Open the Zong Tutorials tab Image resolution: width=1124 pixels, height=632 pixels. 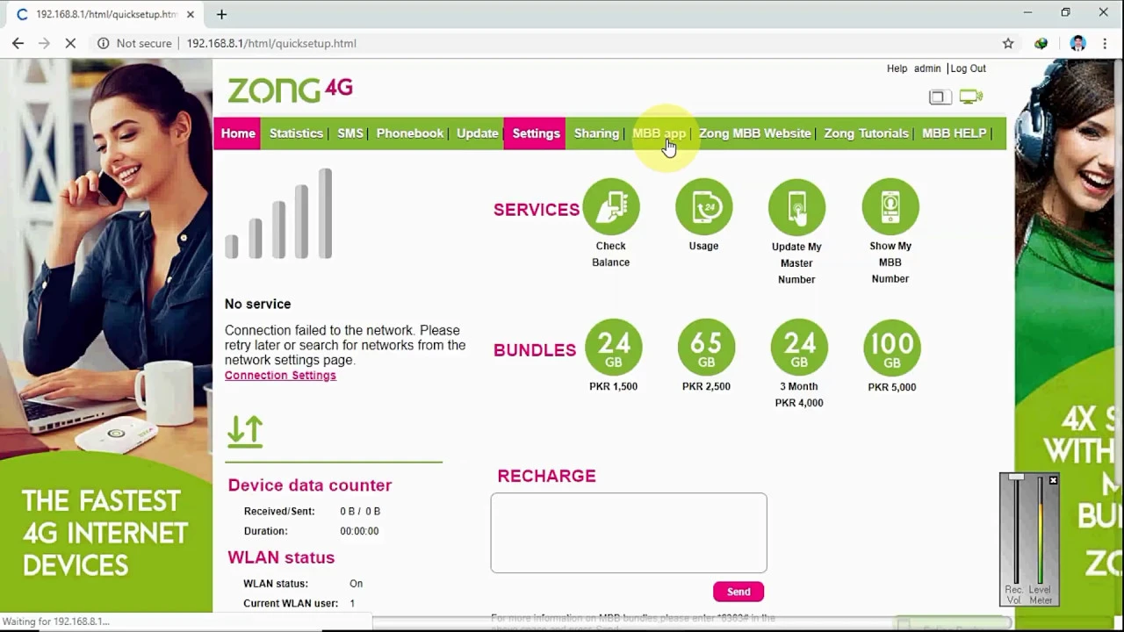[x=866, y=133]
